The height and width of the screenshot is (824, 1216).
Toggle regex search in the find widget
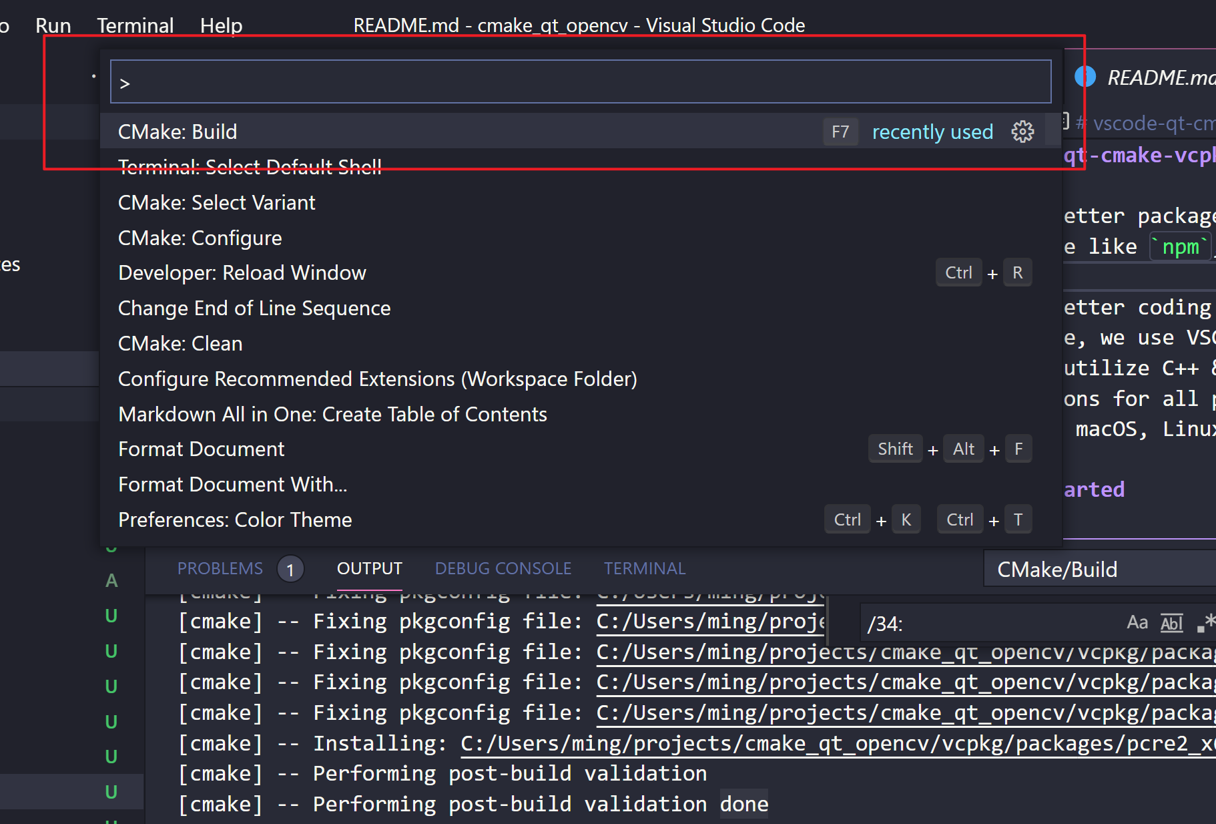tap(1207, 622)
